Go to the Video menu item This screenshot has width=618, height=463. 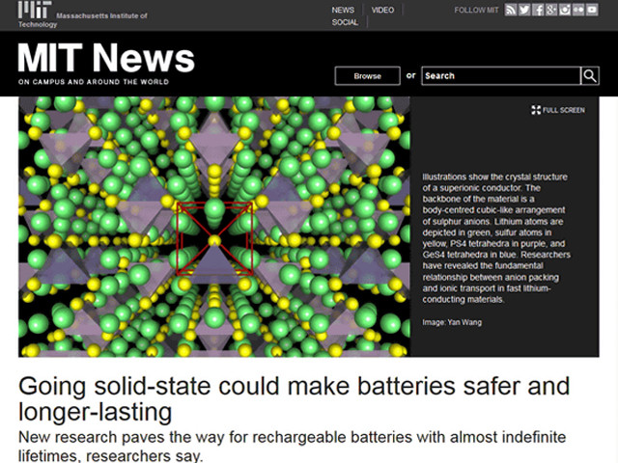382,10
